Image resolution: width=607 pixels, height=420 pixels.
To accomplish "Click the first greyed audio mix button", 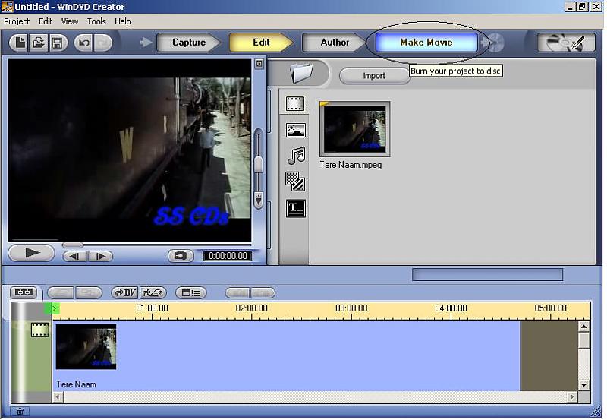I will click(237, 292).
